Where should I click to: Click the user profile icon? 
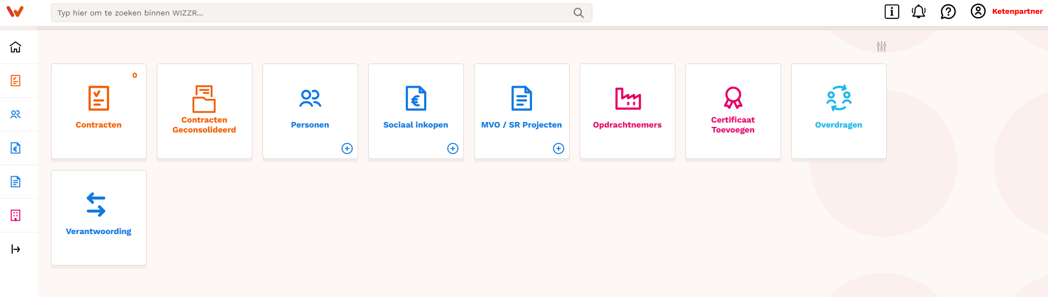[978, 11]
